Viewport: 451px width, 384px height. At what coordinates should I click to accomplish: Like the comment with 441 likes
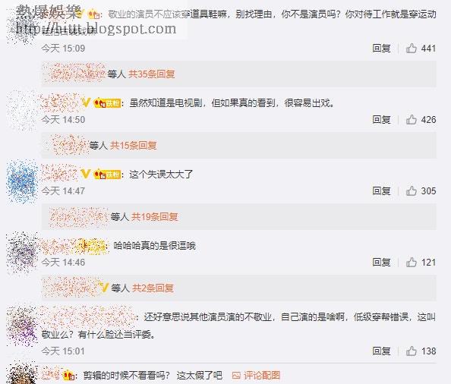point(412,48)
